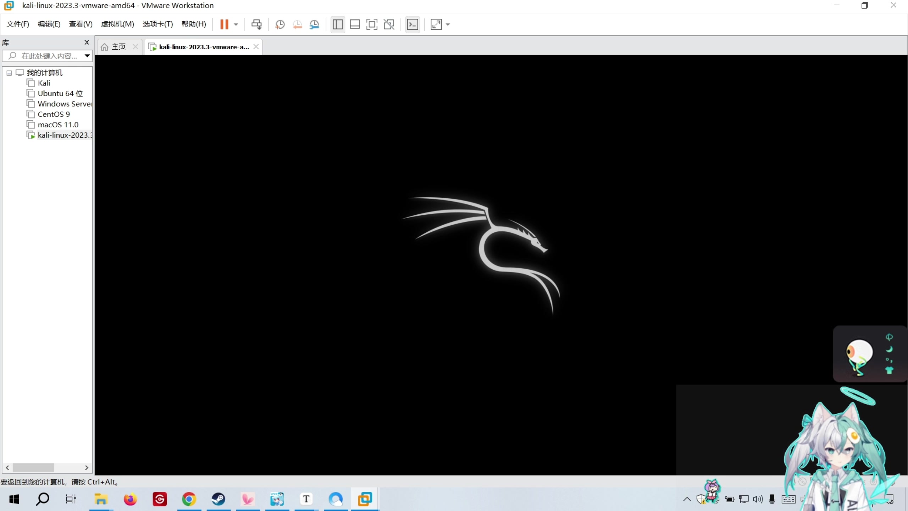
Task: Select kali-linux-2023.3 in the library tree
Action: tap(65, 135)
